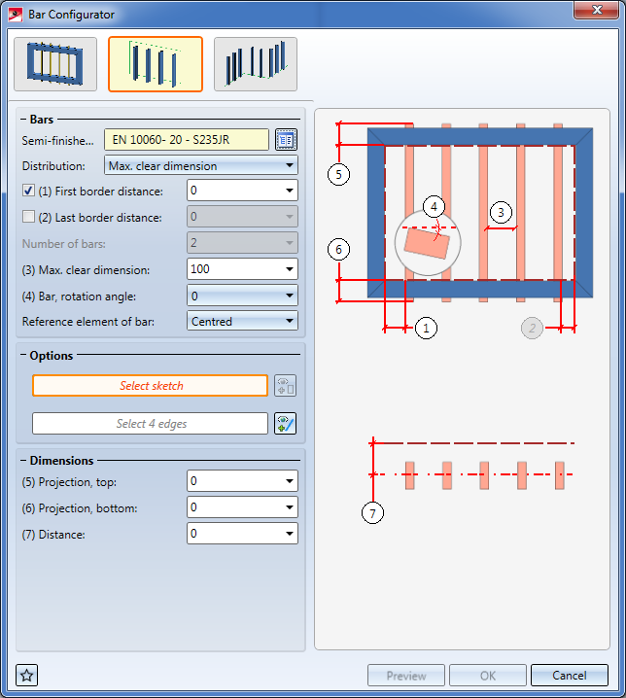The width and height of the screenshot is (626, 698).
Task: Collapse the Dimensions section
Action: (23, 460)
